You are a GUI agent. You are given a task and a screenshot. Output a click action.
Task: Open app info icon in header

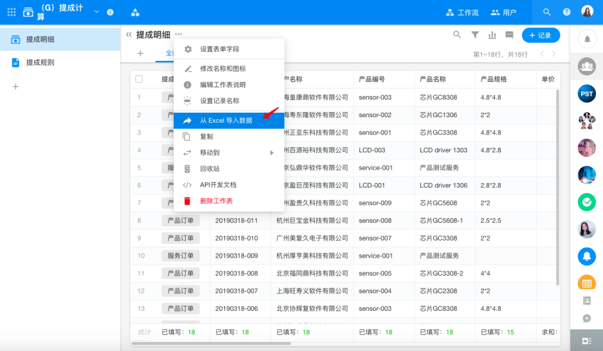click(x=111, y=12)
